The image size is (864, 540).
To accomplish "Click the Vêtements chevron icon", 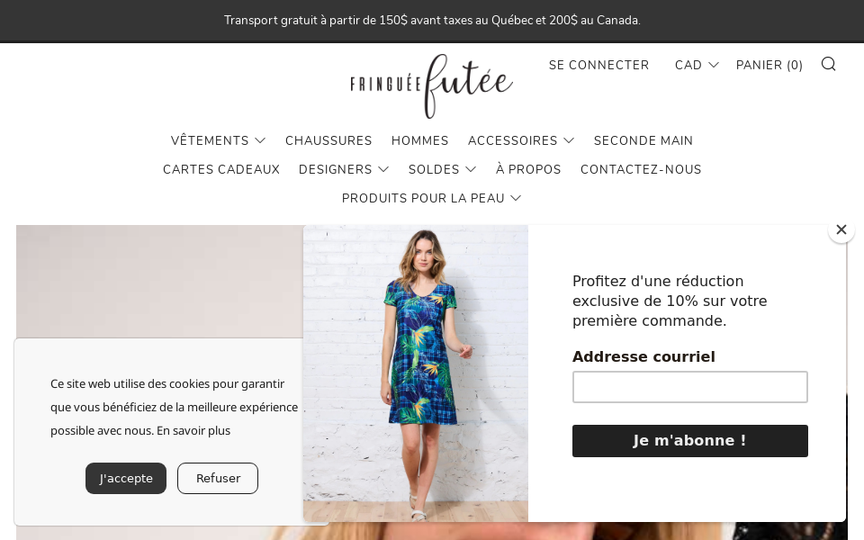I will (260, 140).
